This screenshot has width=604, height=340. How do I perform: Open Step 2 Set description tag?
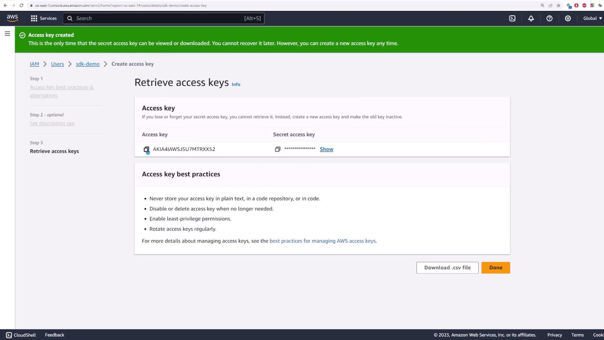(52, 123)
